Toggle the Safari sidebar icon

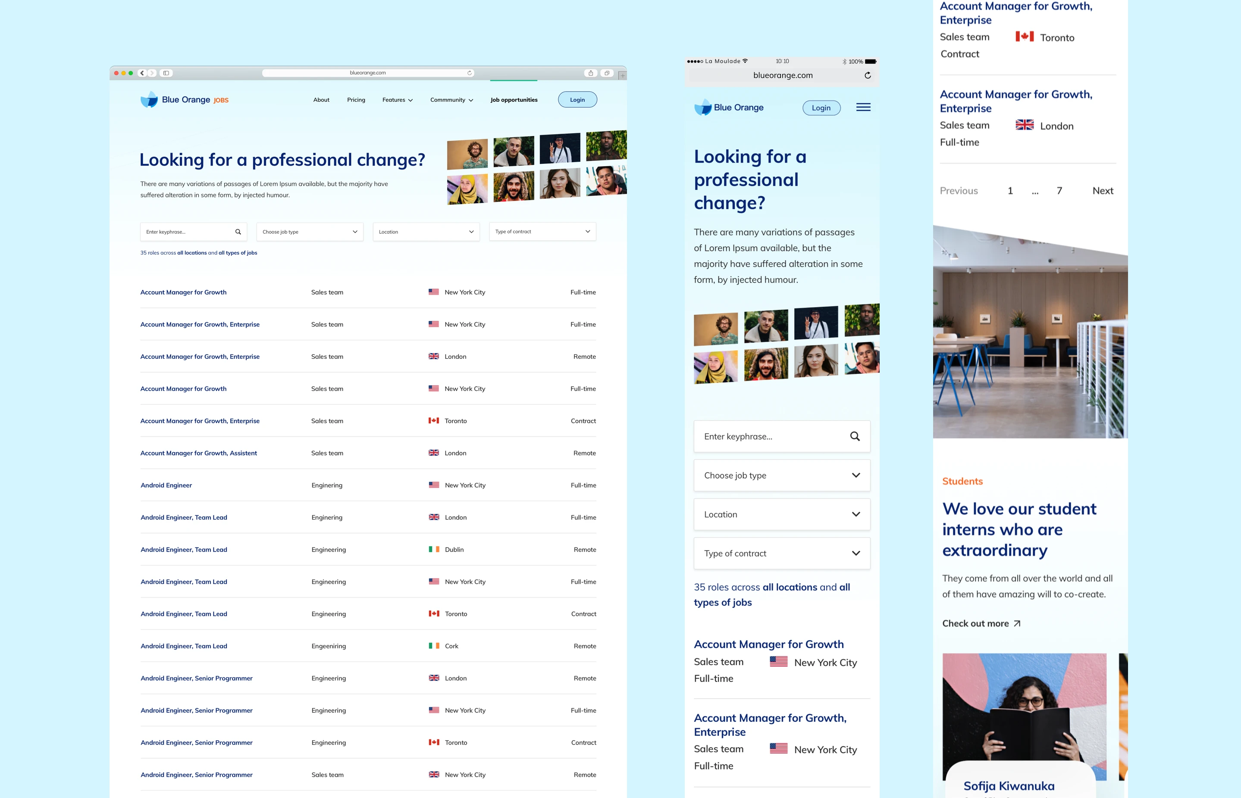tap(166, 73)
